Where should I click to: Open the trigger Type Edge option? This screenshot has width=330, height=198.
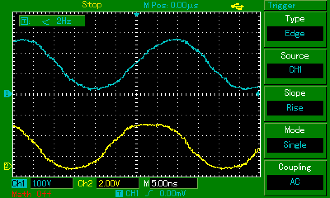click(295, 33)
